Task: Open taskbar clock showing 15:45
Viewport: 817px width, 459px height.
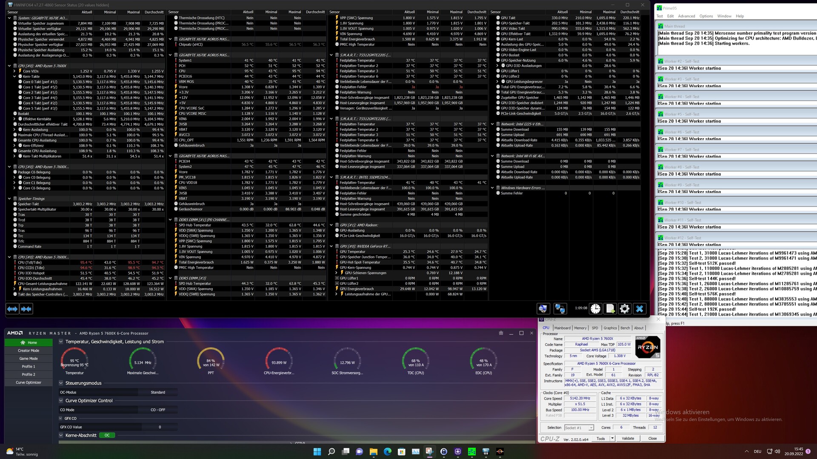Action: [x=794, y=451]
